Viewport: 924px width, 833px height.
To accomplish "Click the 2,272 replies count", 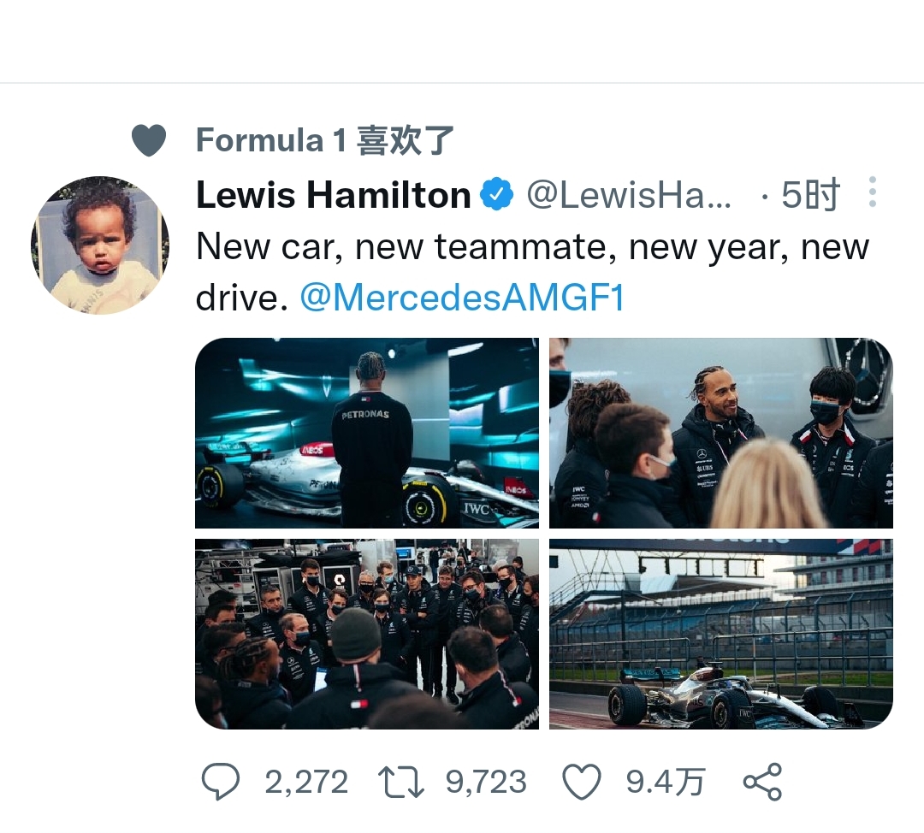I will coord(305,782).
